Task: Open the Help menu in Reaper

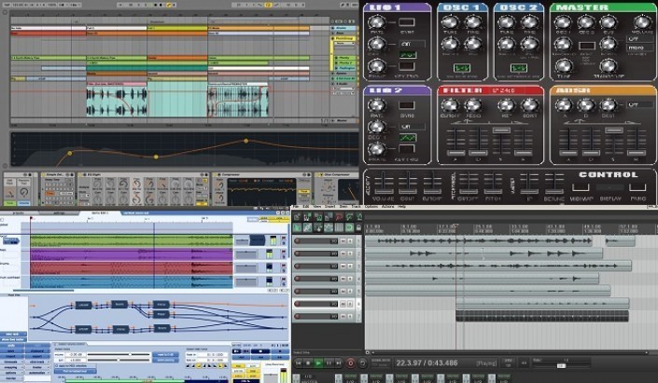Action: click(401, 207)
